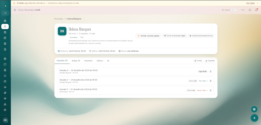Screen dimensions: 261x125
Task: Click the TDD tag
Action: (82, 37)
